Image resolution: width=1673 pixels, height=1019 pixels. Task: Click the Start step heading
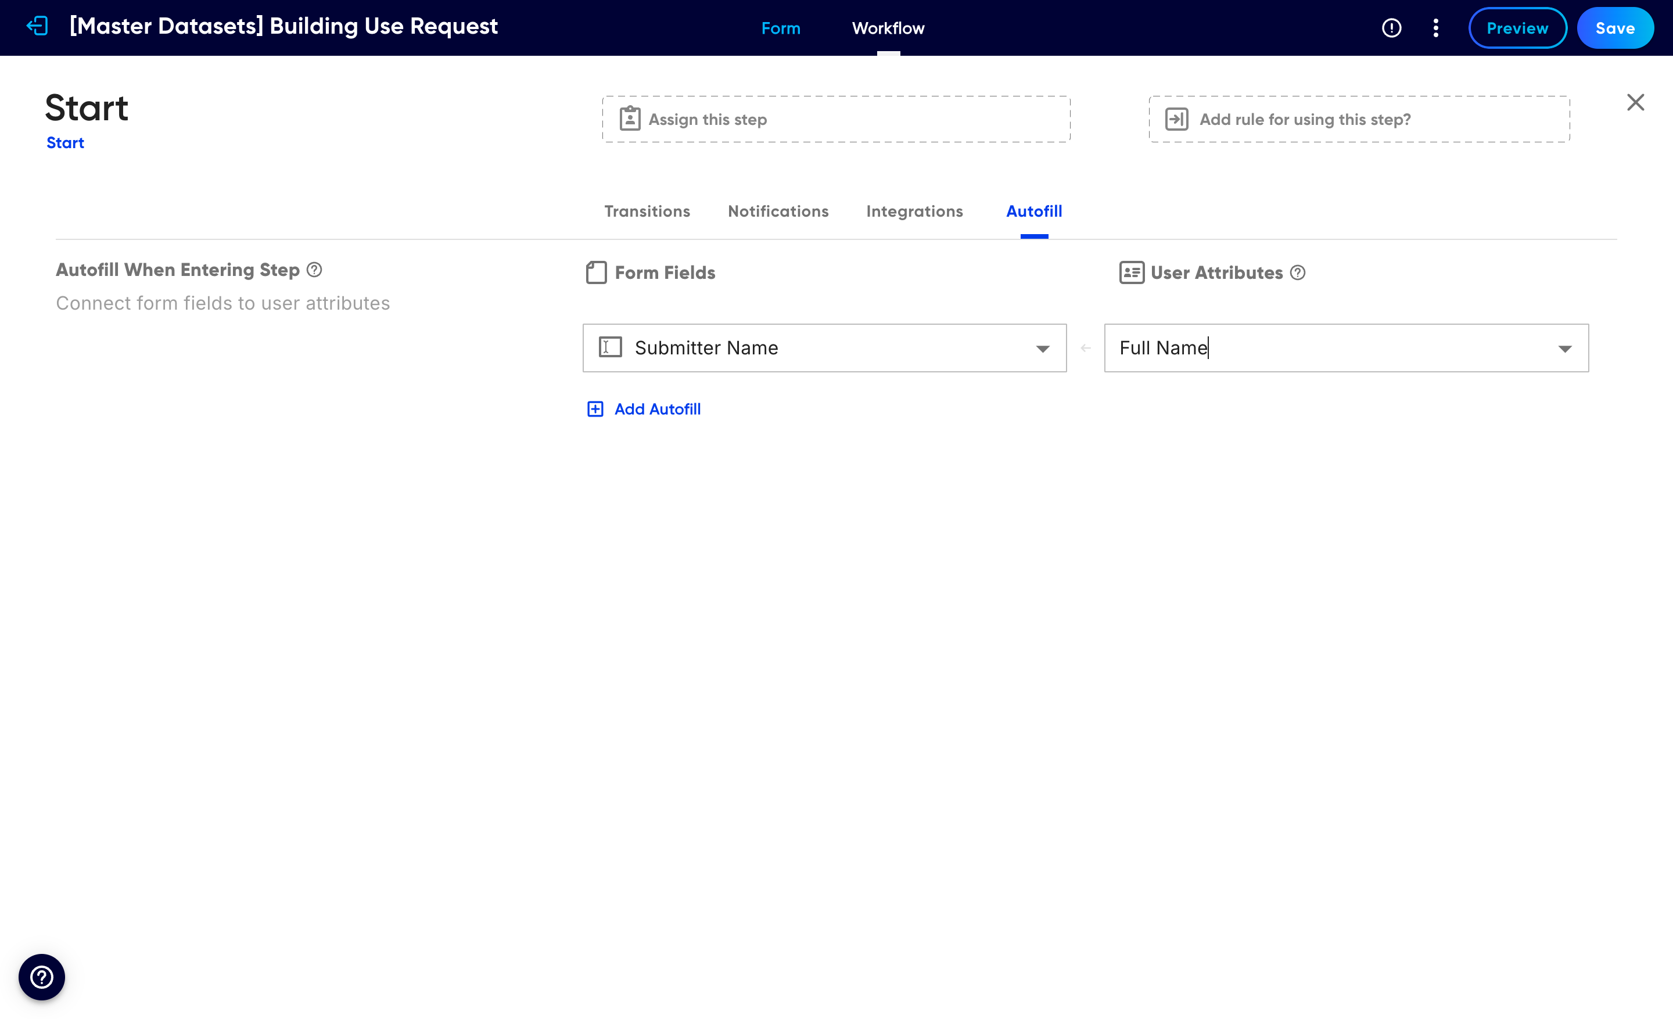tap(86, 107)
